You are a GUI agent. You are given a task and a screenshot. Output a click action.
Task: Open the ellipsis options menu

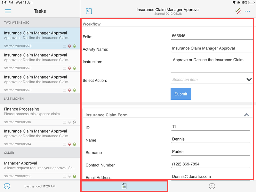click(x=247, y=11)
